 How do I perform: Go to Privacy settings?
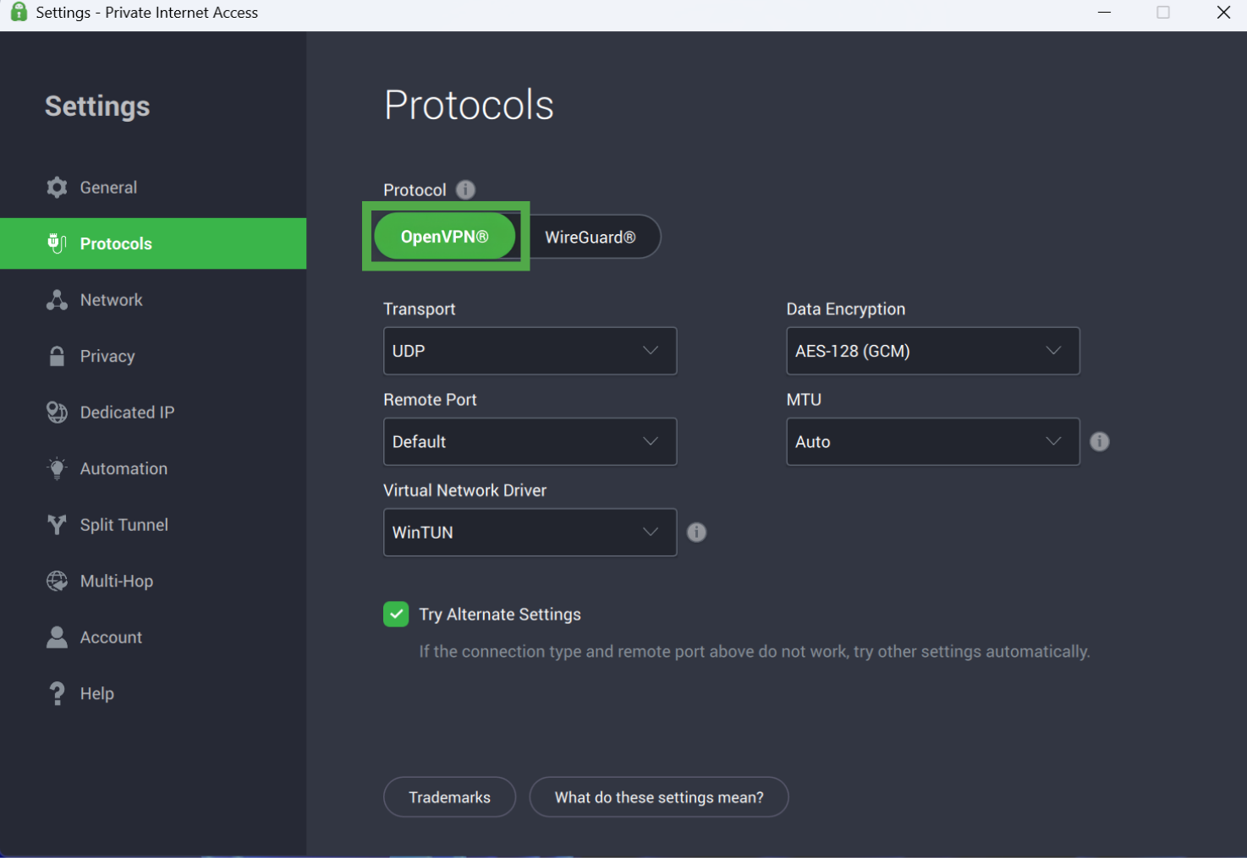coord(153,356)
